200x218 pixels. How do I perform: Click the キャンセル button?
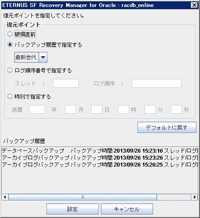point(127,209)
